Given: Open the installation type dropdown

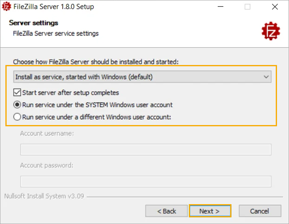Looking at the screenshot, I should point(142,77).
